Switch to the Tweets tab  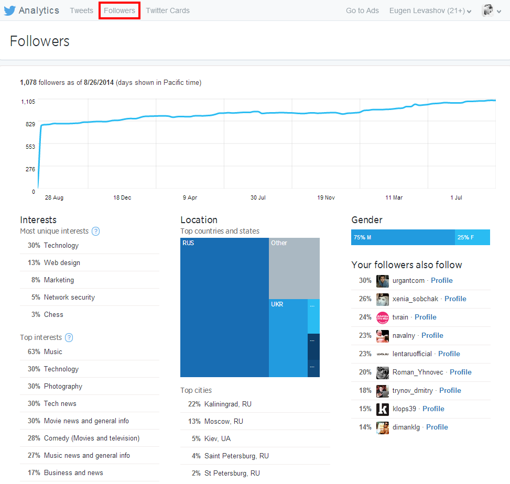click(81, 10)
